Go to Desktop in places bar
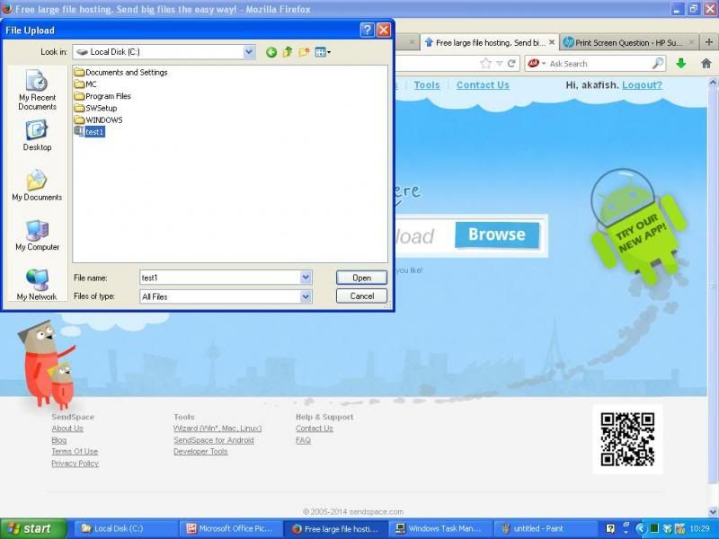Screen dimensions: 719x539 click(37, 136)
